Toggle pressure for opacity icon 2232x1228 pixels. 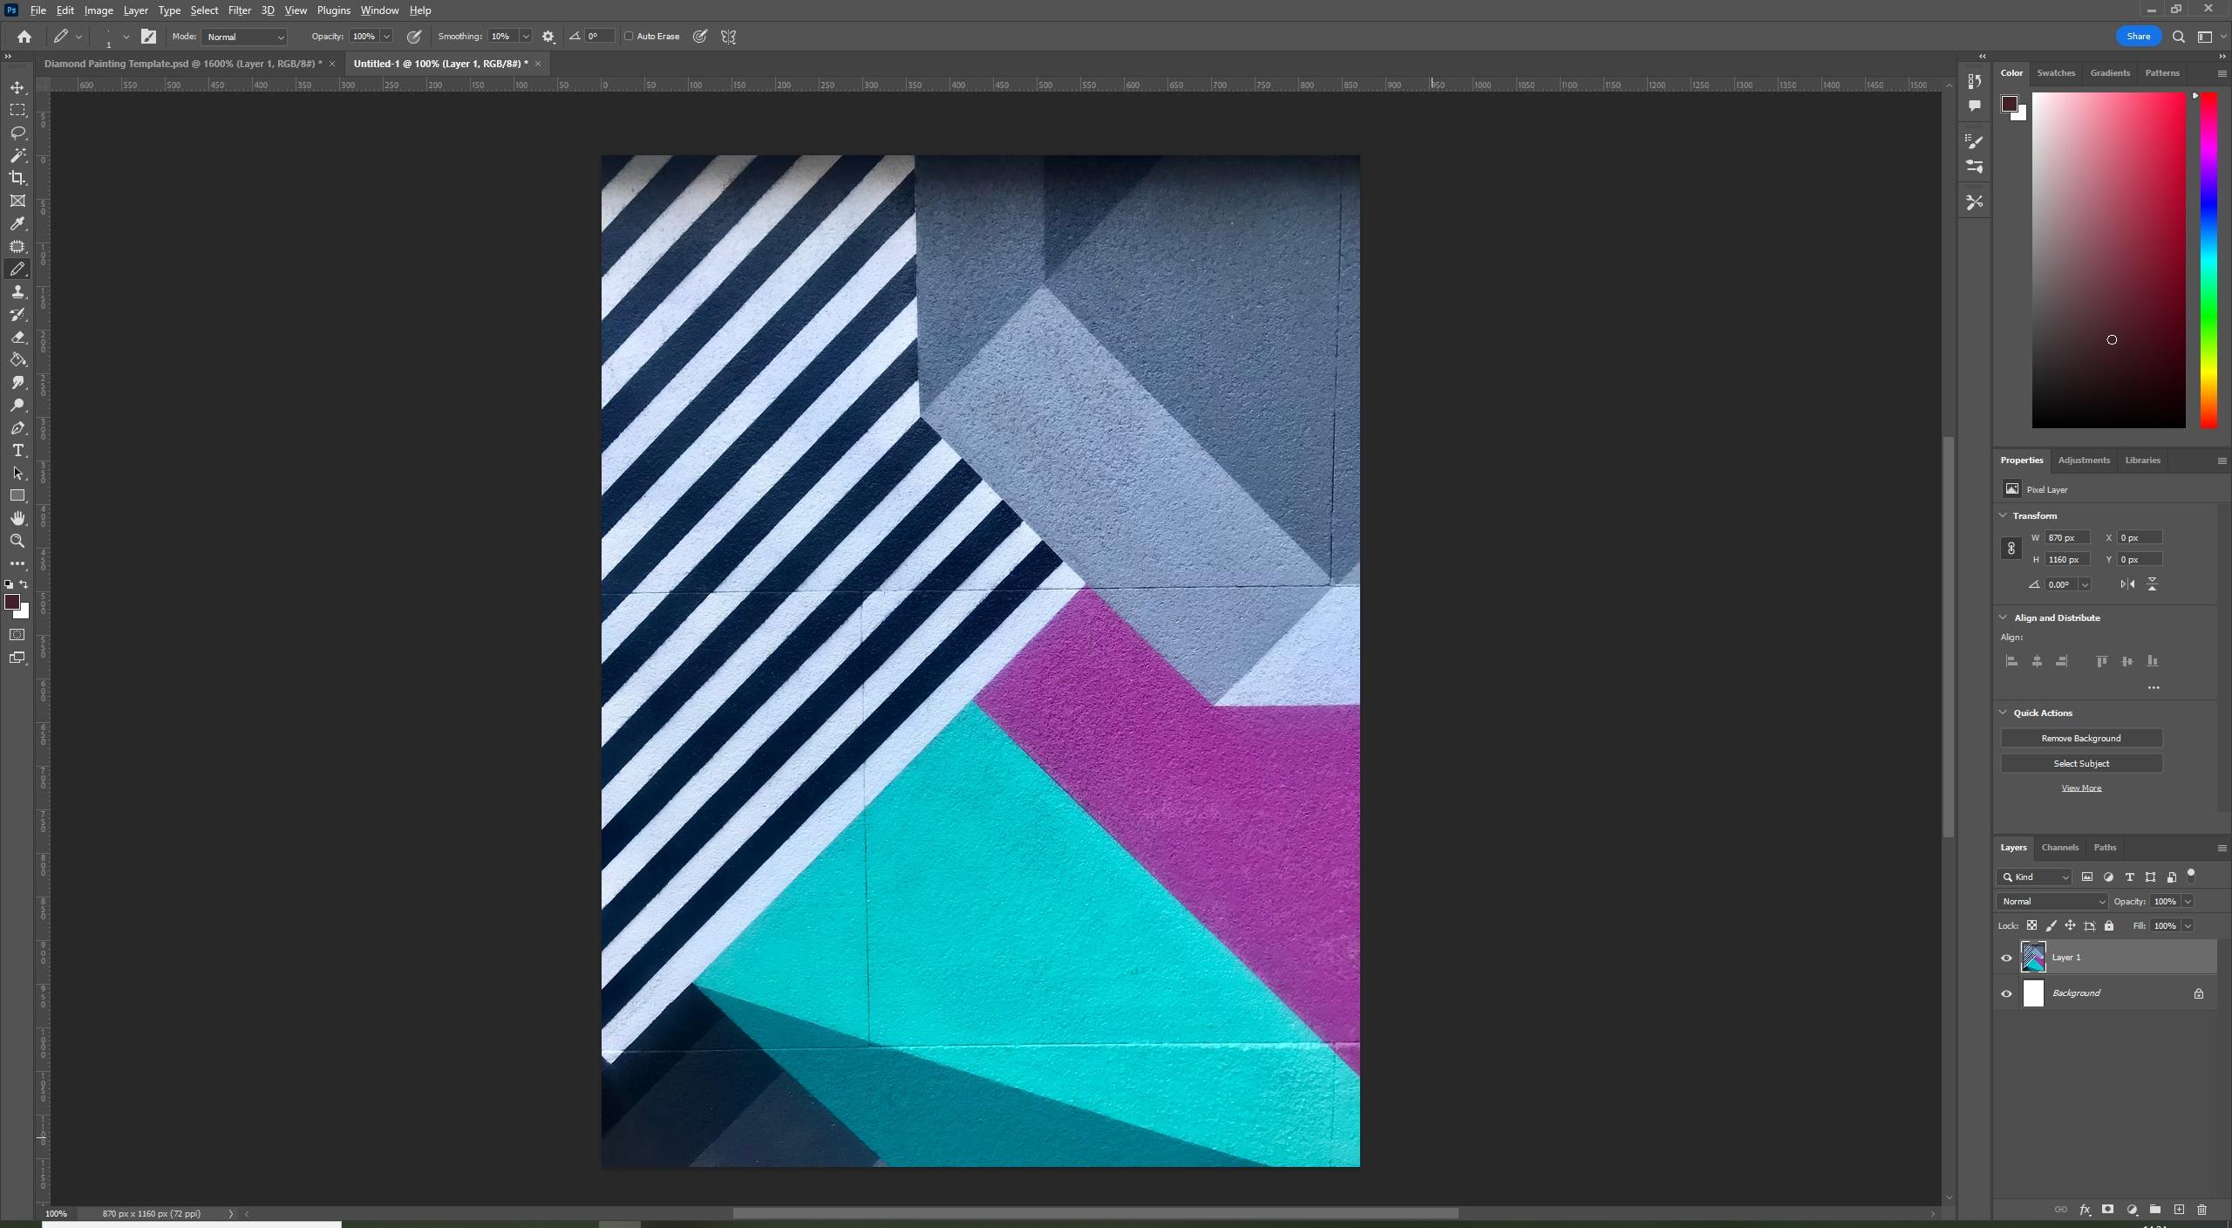[x=414, y=37]
